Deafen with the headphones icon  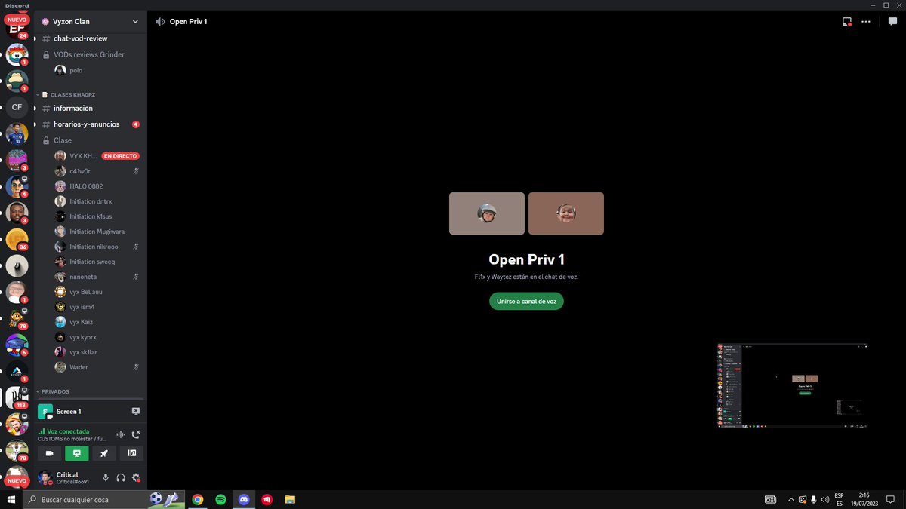tap(121, 477)
